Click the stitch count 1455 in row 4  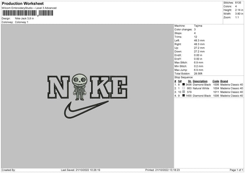(x=189, y=96)
